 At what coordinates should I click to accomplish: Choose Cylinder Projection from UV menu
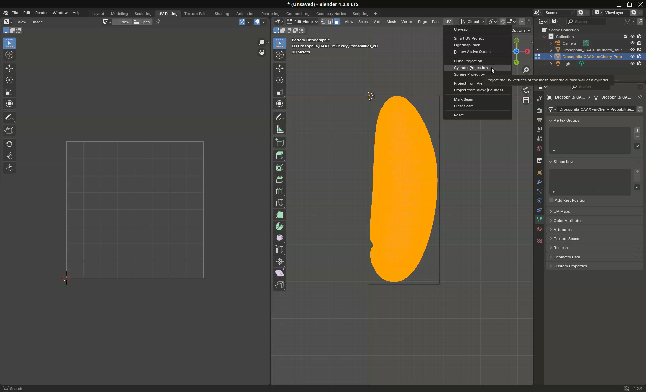470,68
